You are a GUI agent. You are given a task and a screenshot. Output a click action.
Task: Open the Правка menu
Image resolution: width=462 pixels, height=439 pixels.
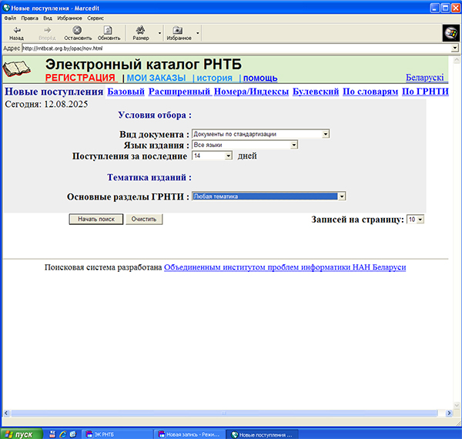tap(29, 16)
